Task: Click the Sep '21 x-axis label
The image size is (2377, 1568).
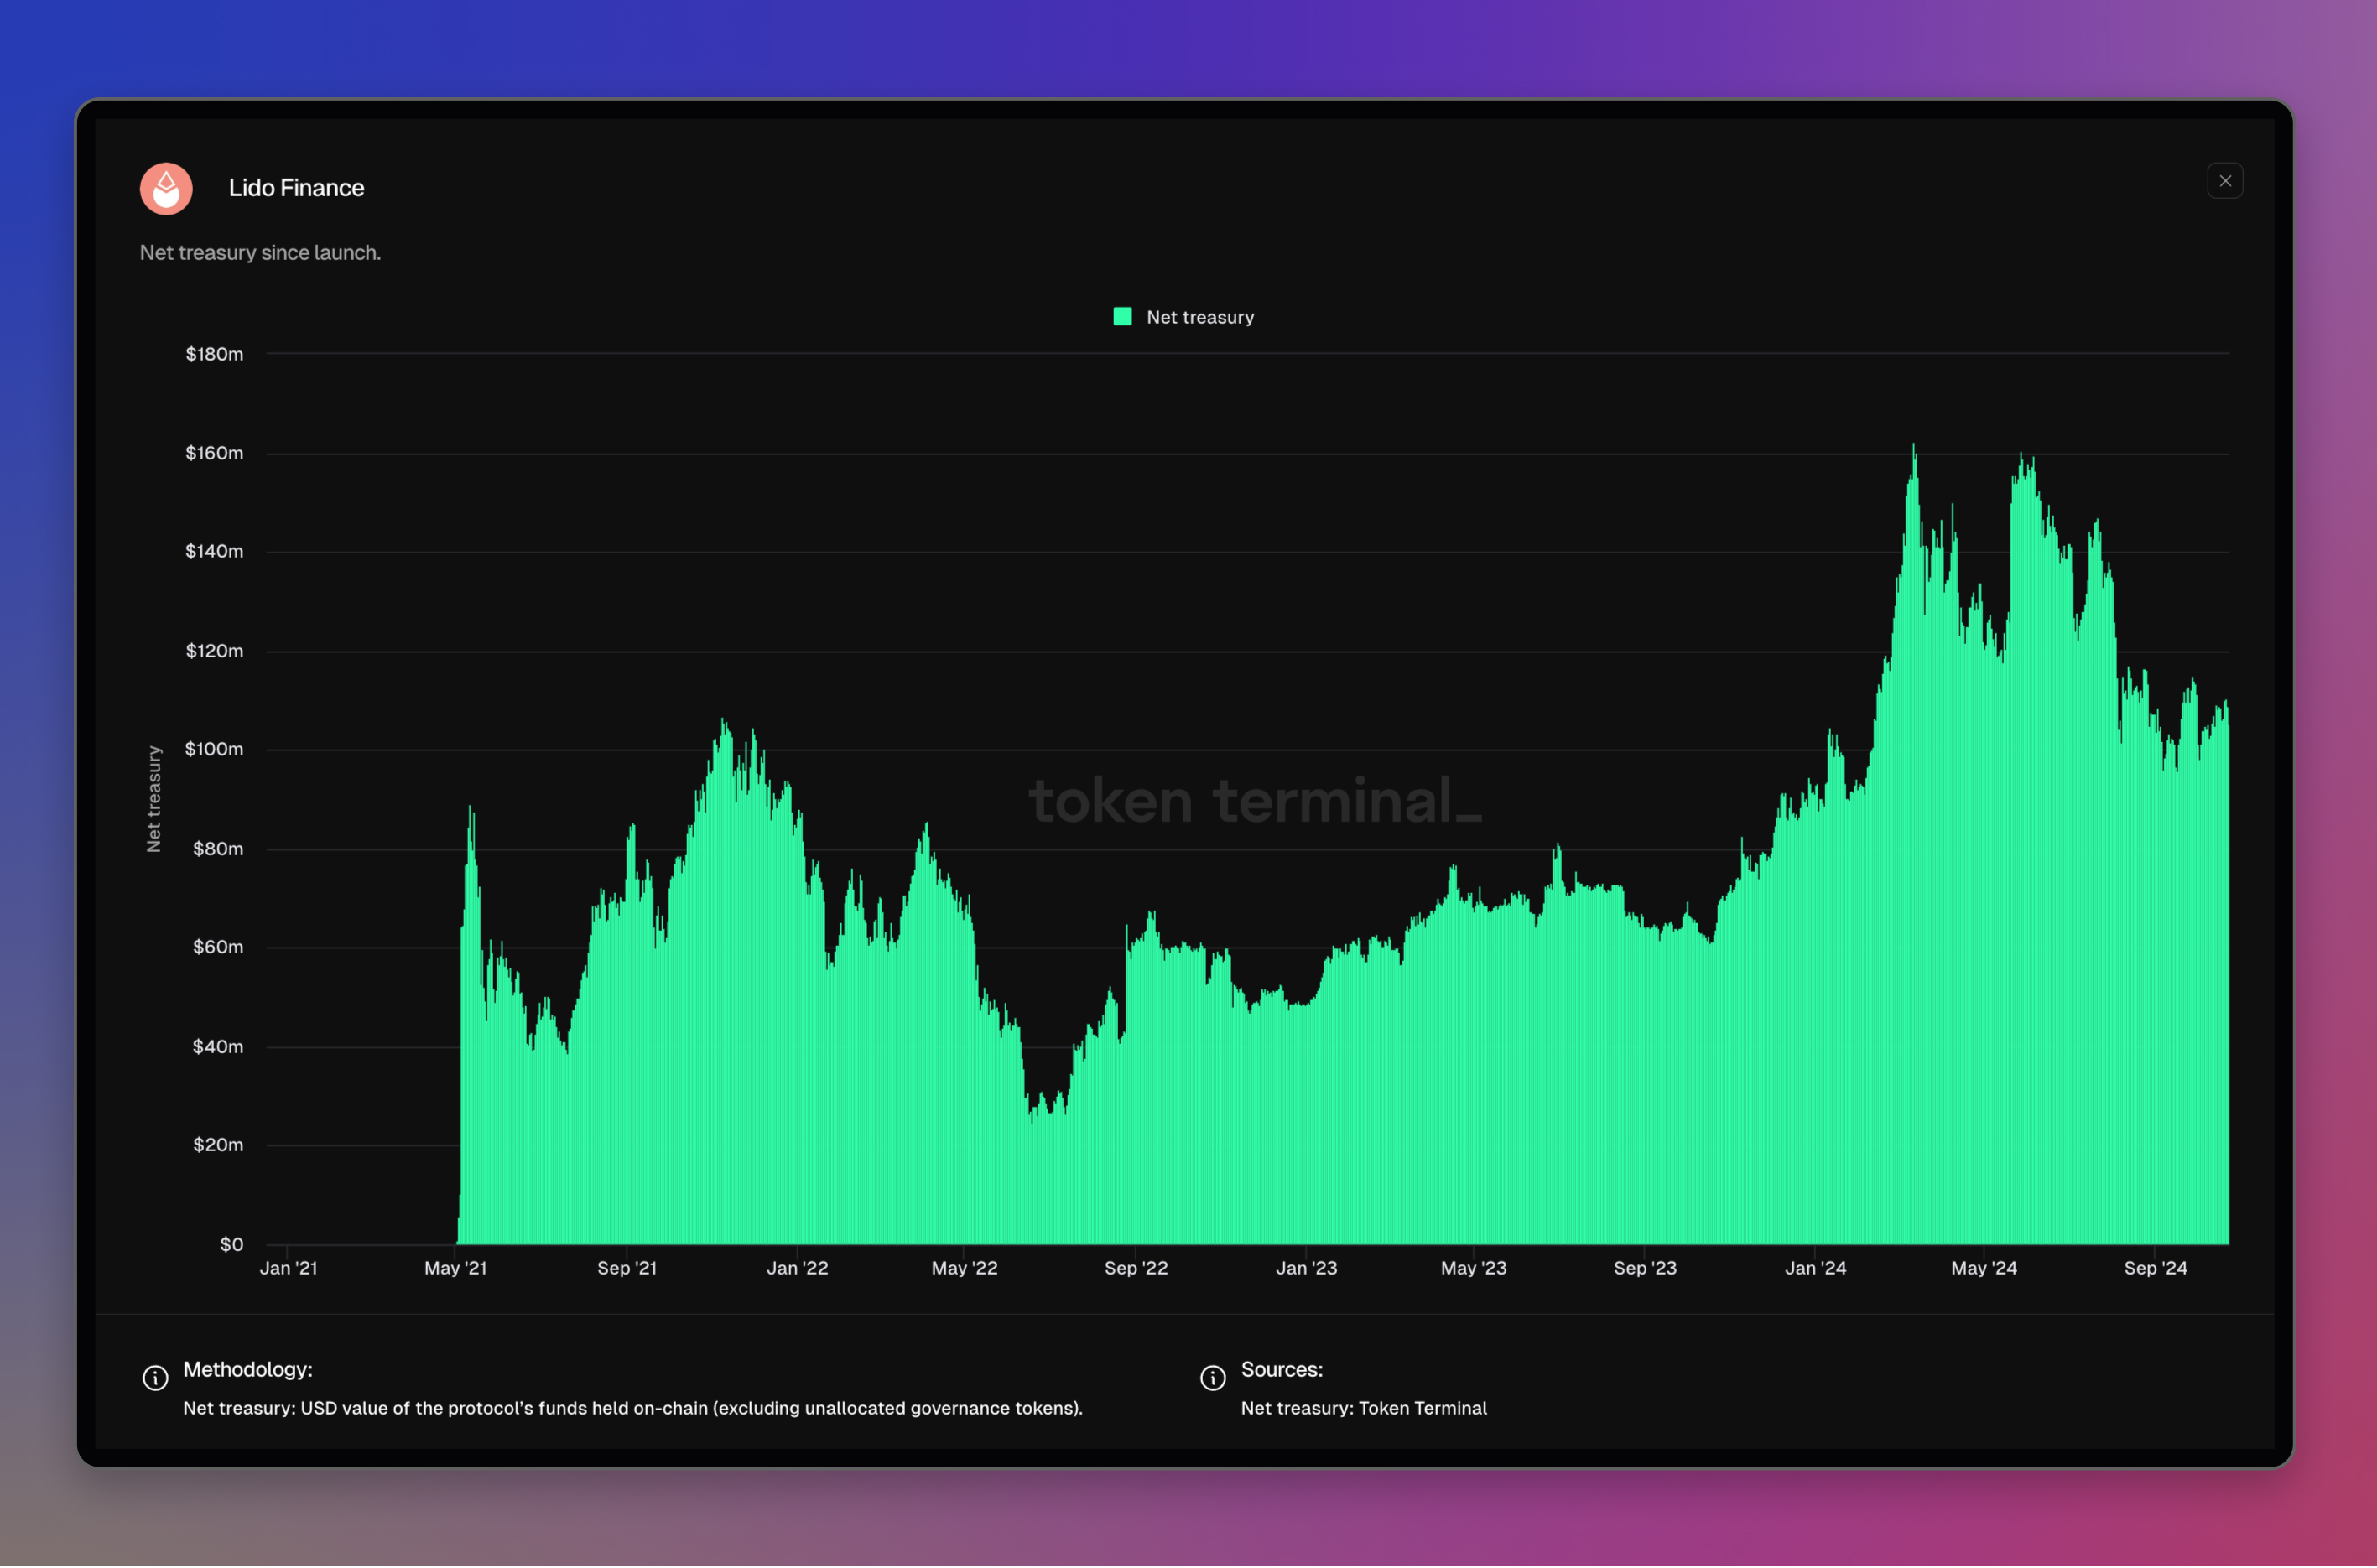Action: tap(627, 1269)
